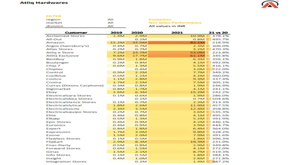The width and height of the screenshot is (294, 165).
Task: Select Electricalsocity customer name
Action: coord(62,109)
